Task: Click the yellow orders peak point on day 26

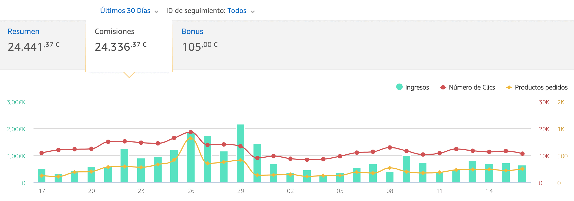Action: pos(191,138)
